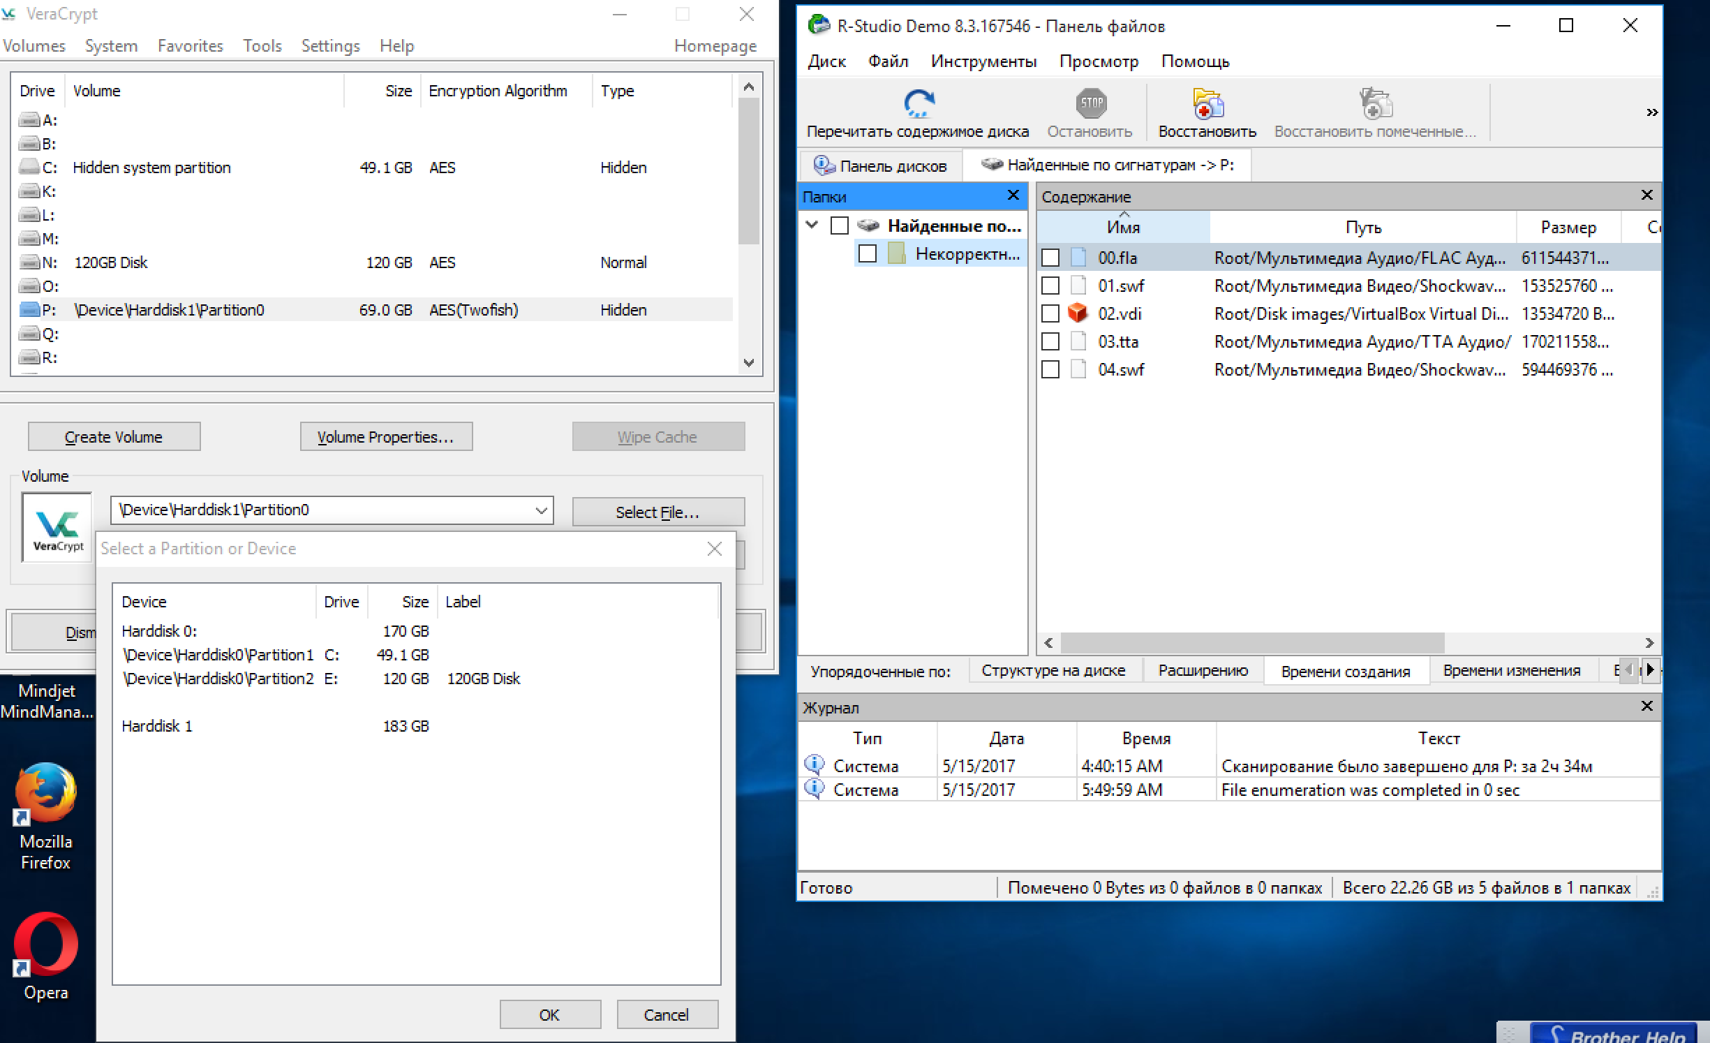
Task: Click the Recover folder icon
Action: (1207, 104)
